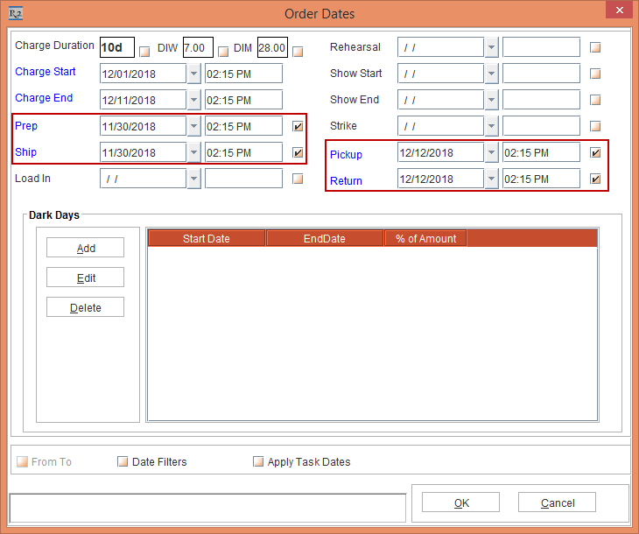Check the Rehearsal checkbox
Viewport: 639px width, 534px height.
595,47
